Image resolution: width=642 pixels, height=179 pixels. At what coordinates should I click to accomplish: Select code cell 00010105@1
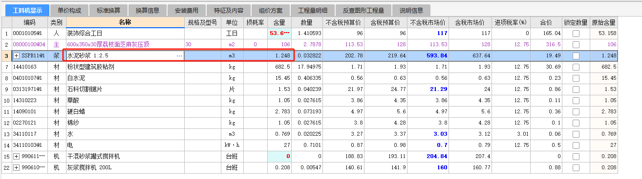click(x=30, y=33)
